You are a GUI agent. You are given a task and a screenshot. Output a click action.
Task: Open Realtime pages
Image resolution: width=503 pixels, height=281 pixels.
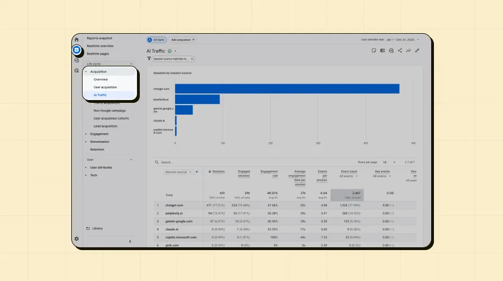98,53
